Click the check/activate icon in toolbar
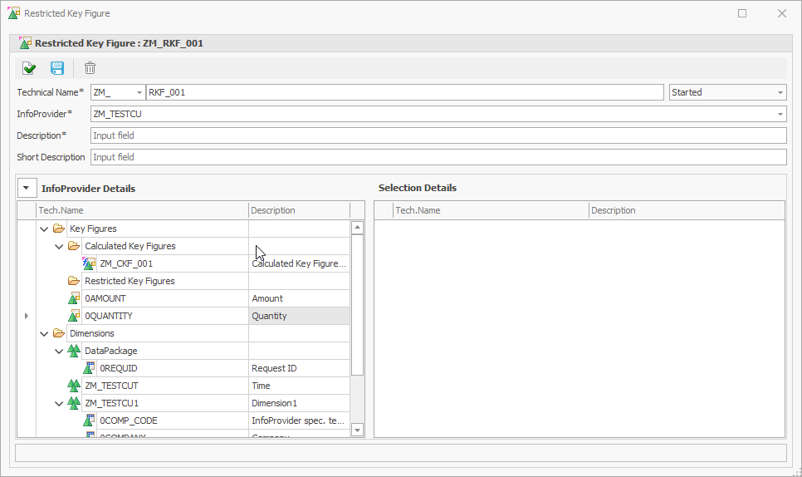 pos(29,69)
